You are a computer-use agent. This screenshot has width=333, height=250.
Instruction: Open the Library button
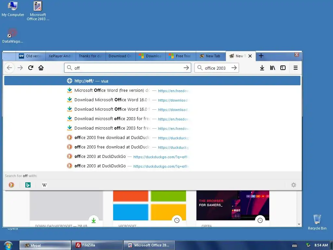(x=273, y=68)
